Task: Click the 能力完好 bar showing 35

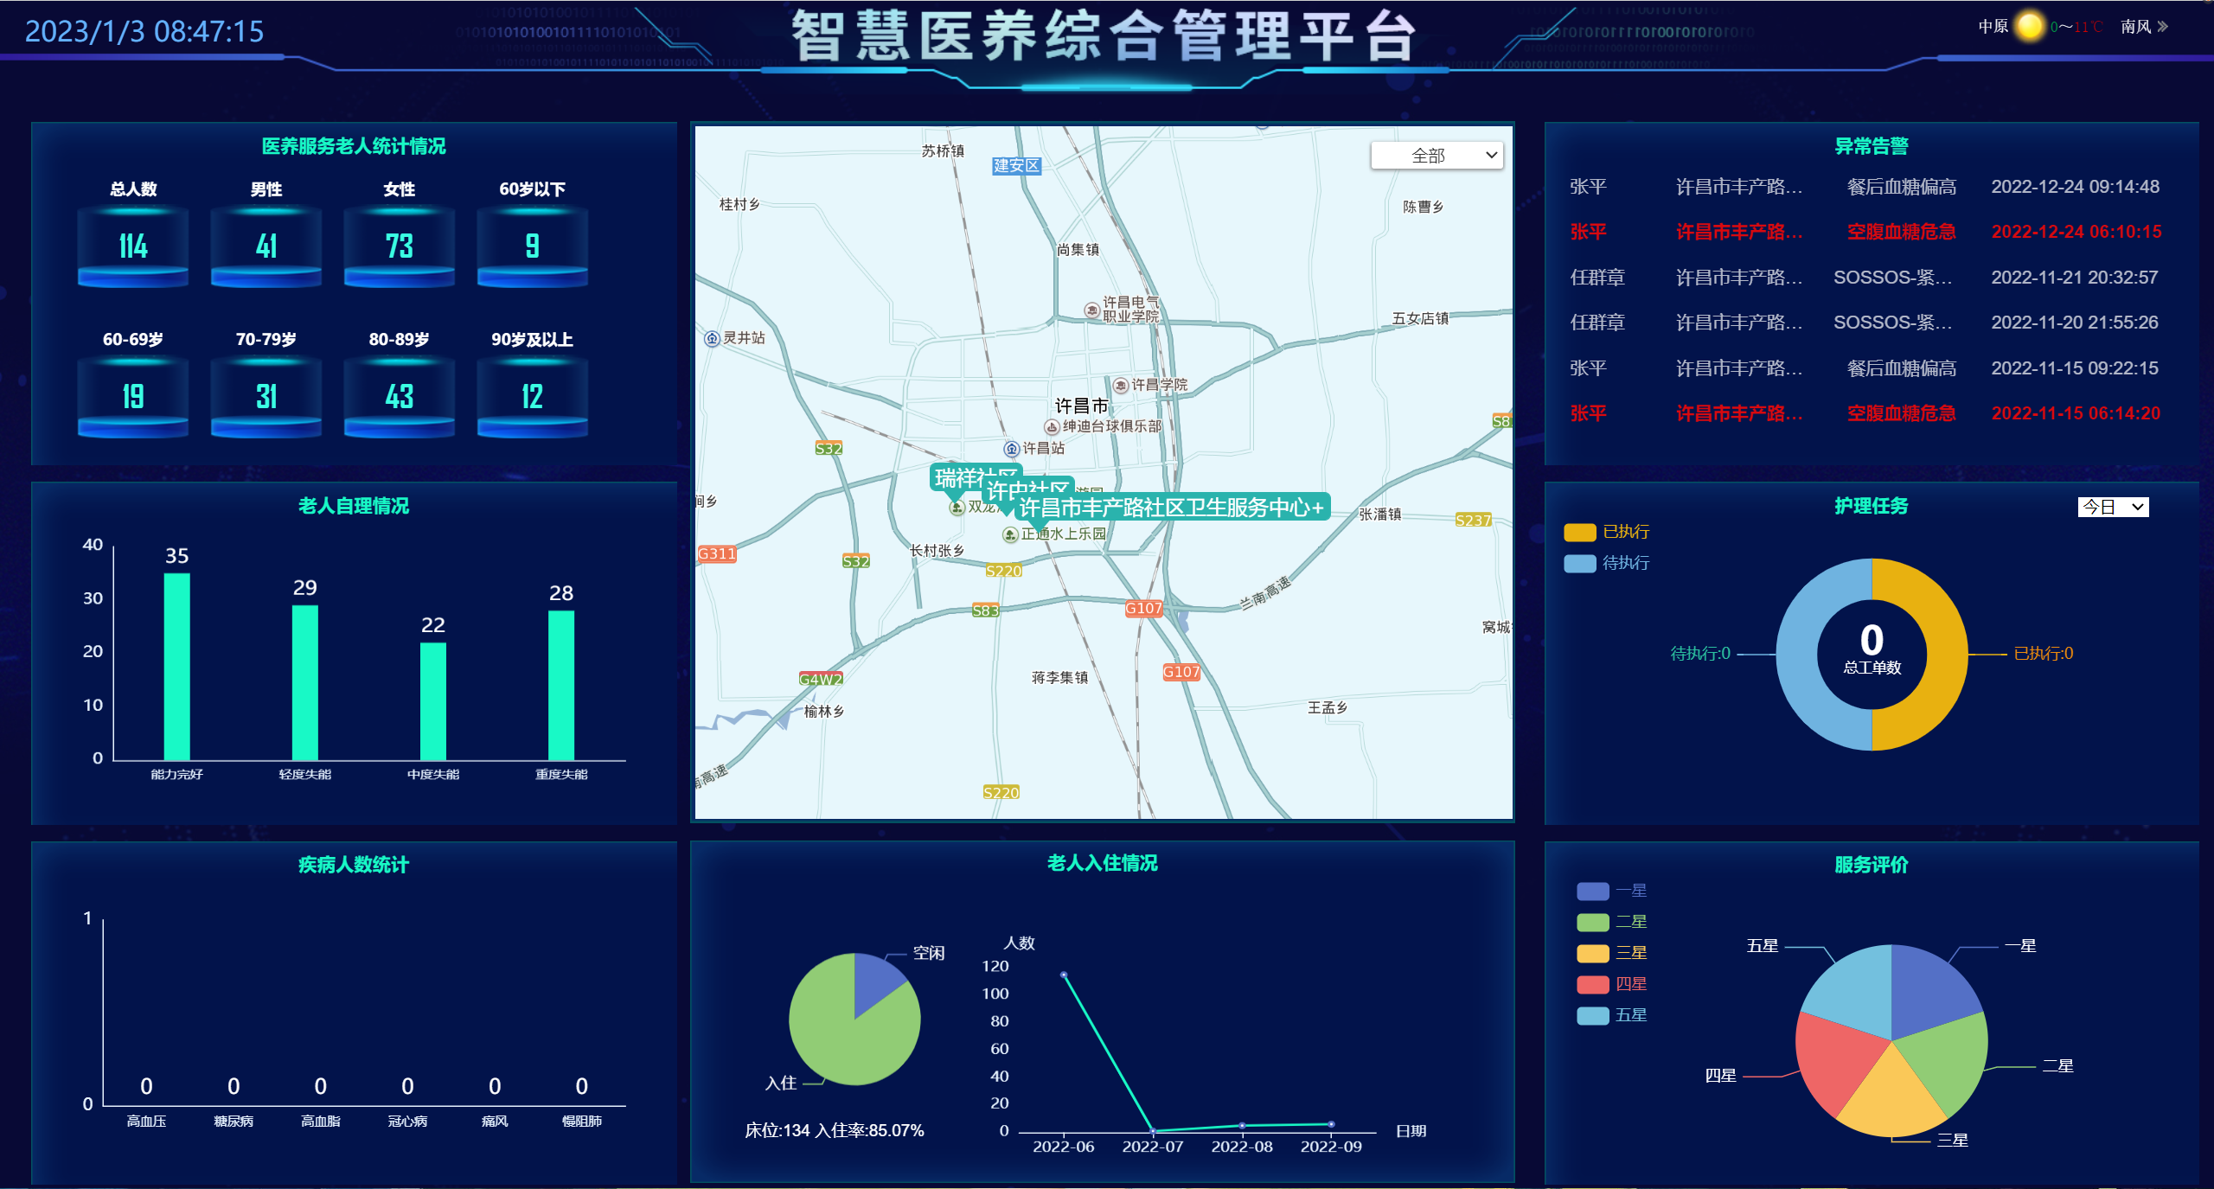Action: pyautogui.click(x=177, y=667)
